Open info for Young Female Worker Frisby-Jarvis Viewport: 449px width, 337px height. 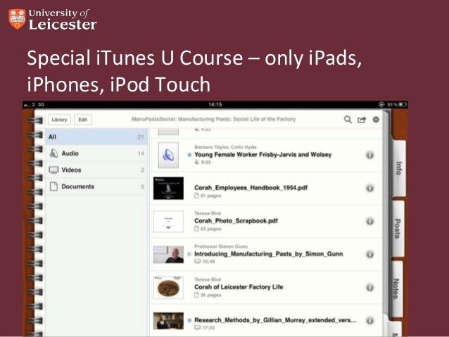(369, 155)
